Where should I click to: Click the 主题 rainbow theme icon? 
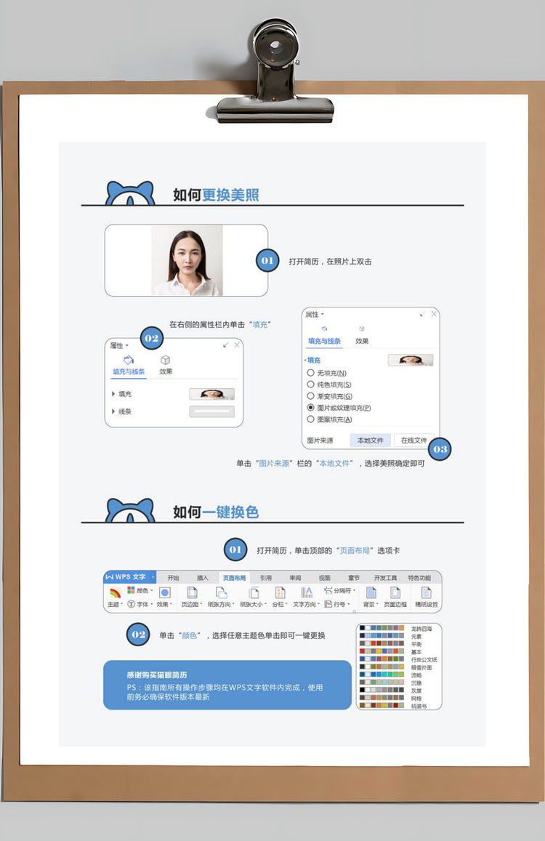115,592
